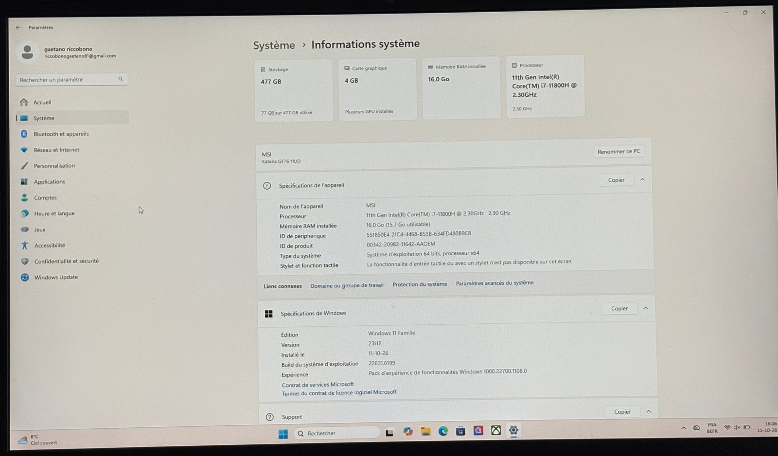The height and width of the screenshot is (456, 778).
Task: Open Personnalisation settings
Action: coord(72,166)
